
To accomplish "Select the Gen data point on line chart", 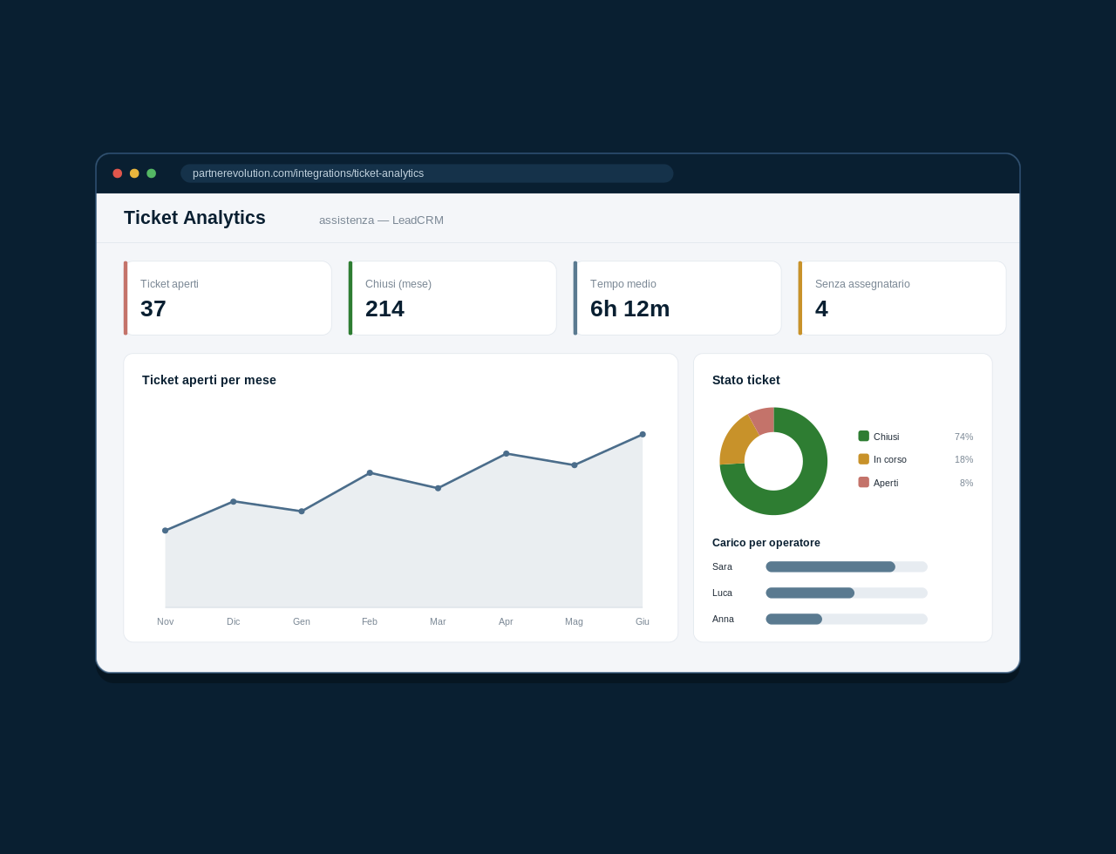I will tap(302, 512).
